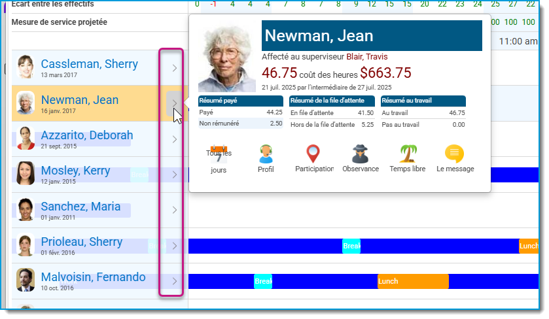Click the En file d'attente value 41.50
This screenshot has width=549, height=319.
(366, 113)
